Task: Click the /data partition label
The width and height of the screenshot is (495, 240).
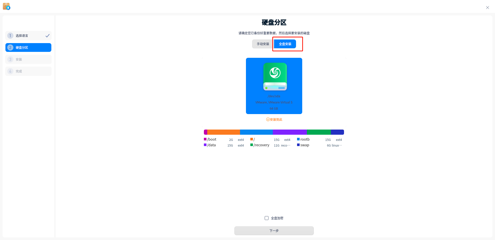Action: click(x=211, y=145)
